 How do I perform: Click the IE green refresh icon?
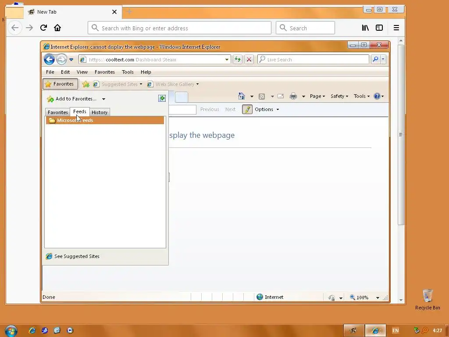237,60
